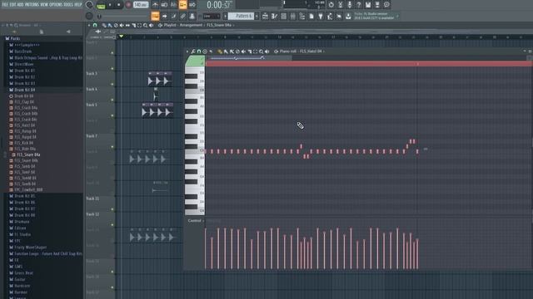
Task: Open the Control lane selector in piano roll
Action: click(x=196, y=221)
